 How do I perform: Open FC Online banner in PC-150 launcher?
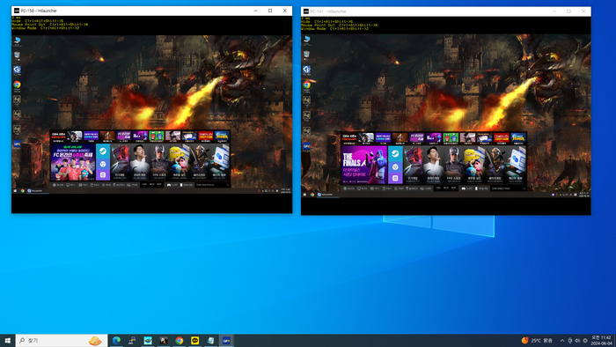(x=73, y=162)
